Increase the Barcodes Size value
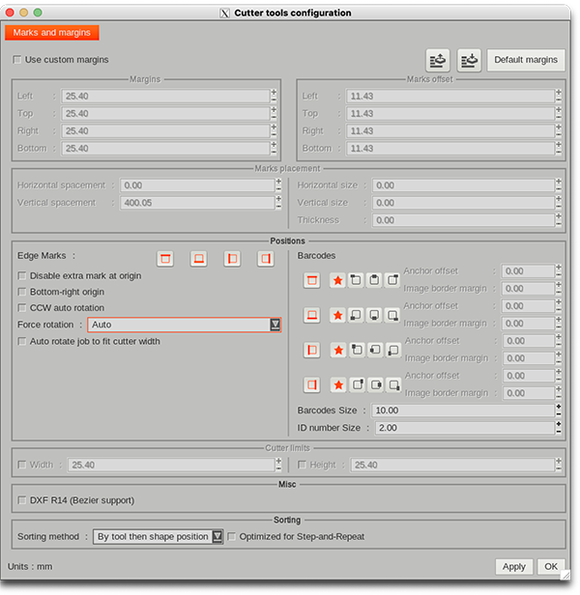 tap(559, 407)
